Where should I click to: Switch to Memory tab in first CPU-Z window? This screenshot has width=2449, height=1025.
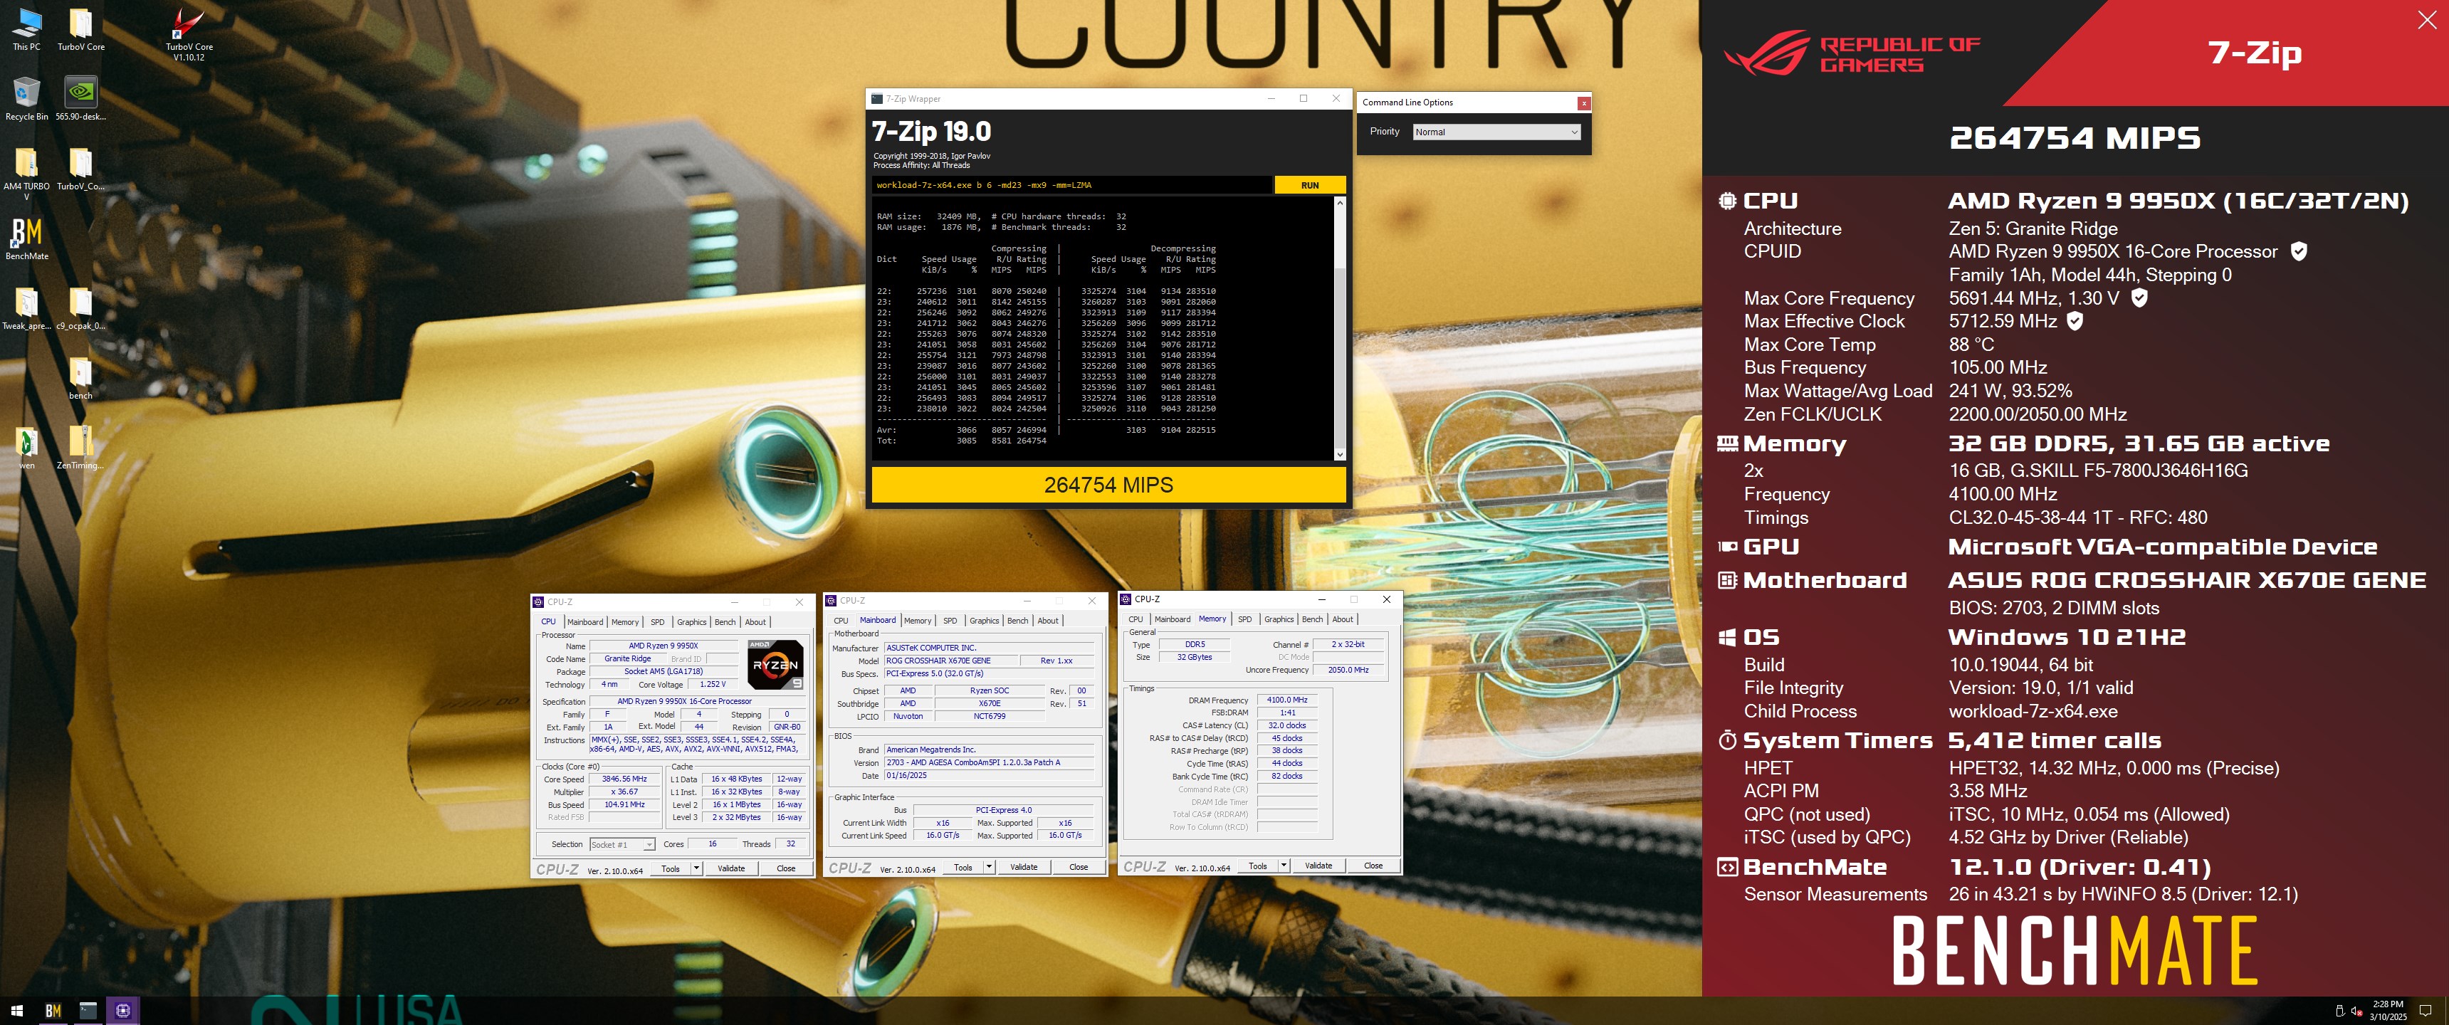624,622
